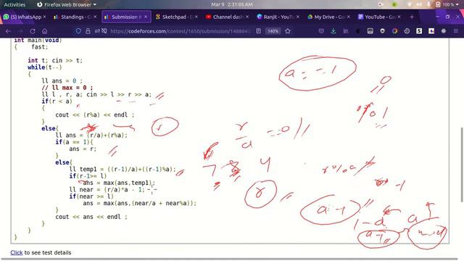Close the Standings tab

(95, 17)
